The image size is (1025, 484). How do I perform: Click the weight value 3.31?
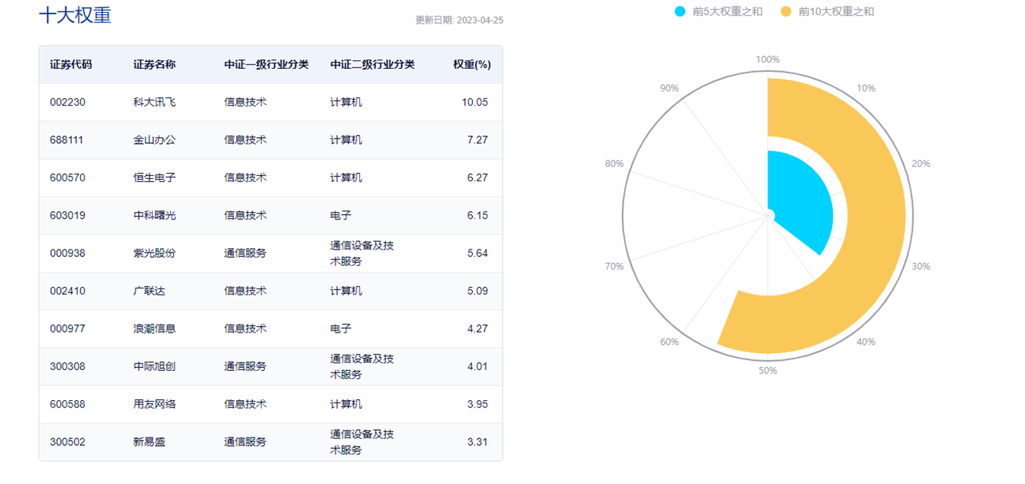coord(477,442)
